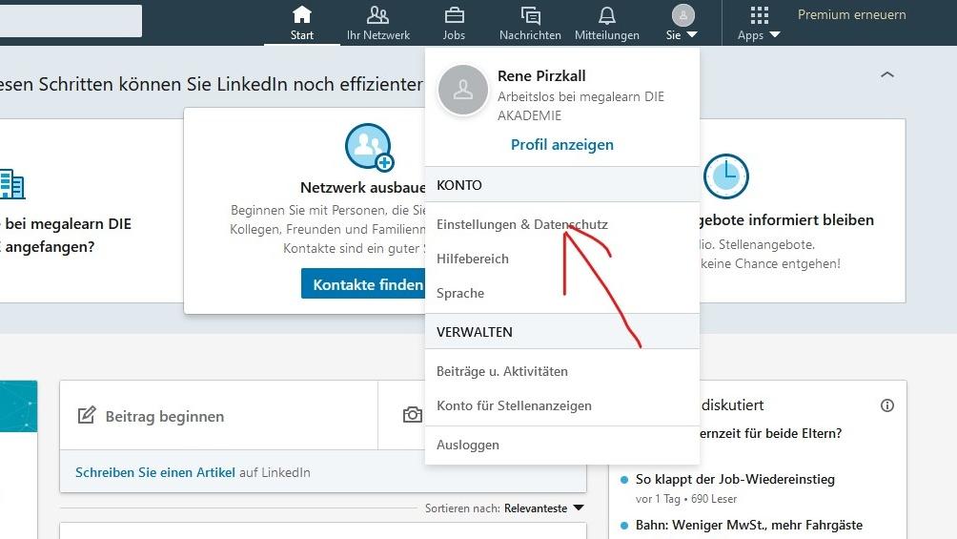Open news item Bahn: Weniger MwSt., mehr Fahrgäste
Screen dimensions: 957x539
[x=749, y=525]
